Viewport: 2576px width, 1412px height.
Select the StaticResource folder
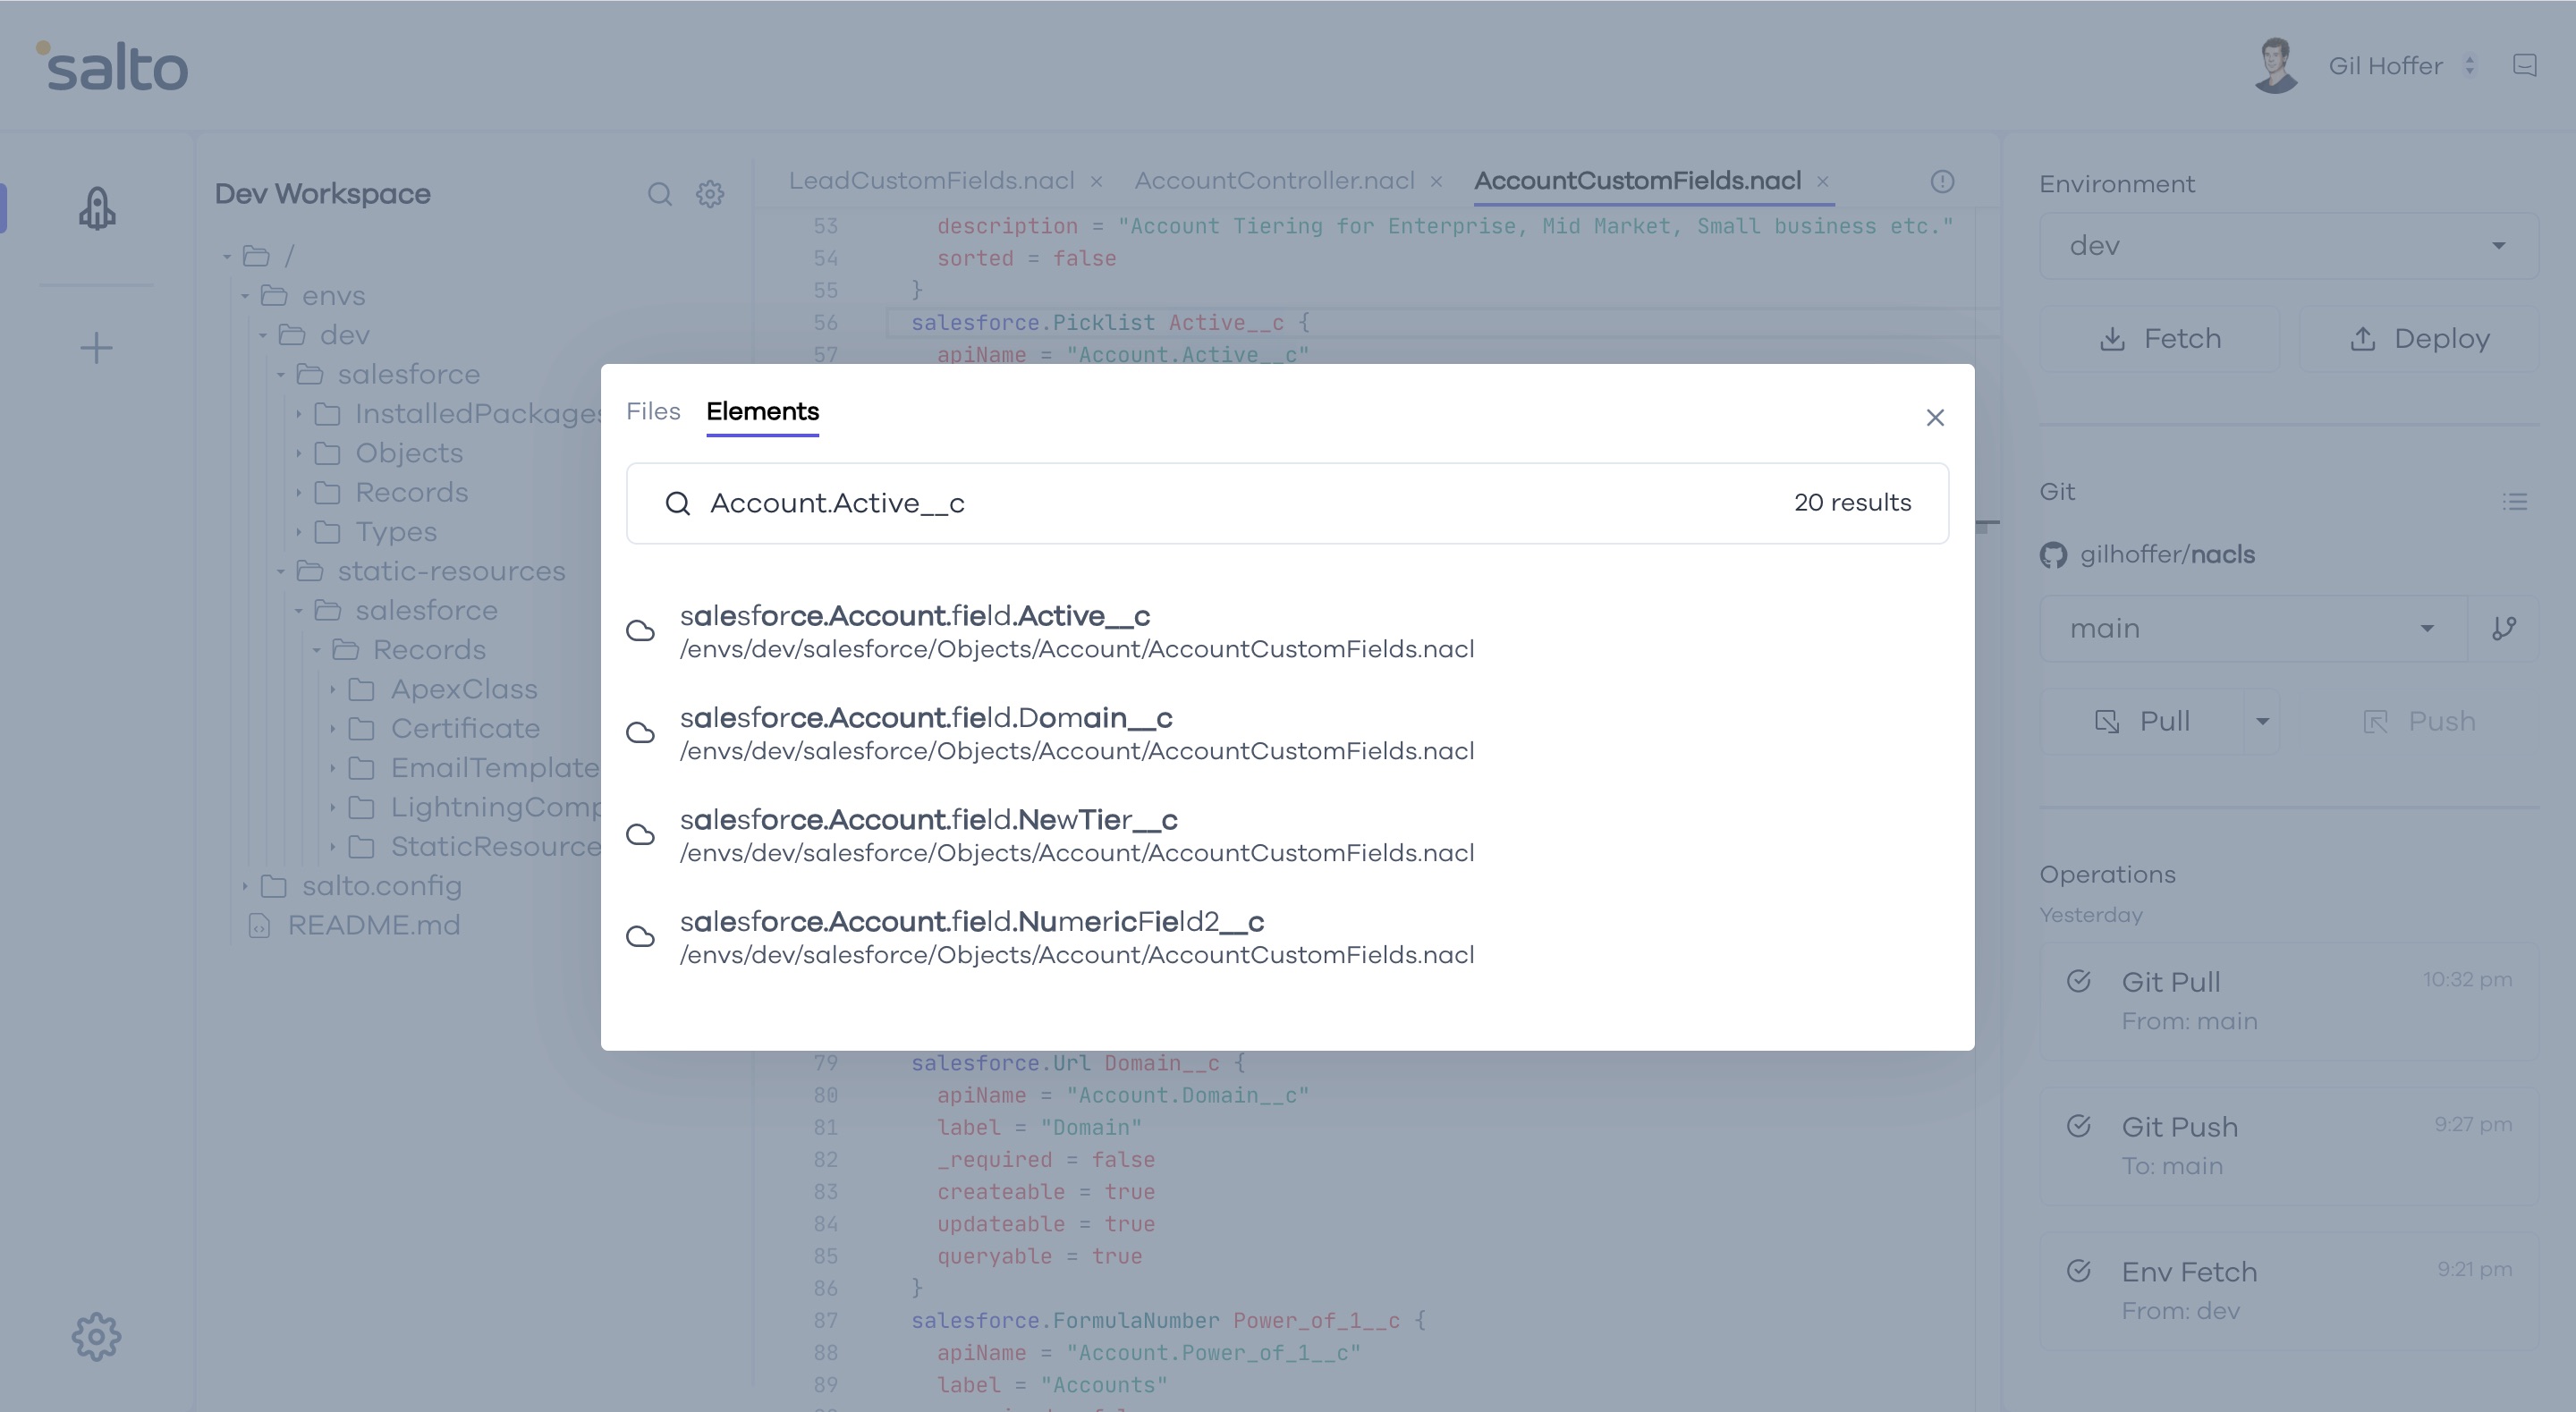pos(495,847)
